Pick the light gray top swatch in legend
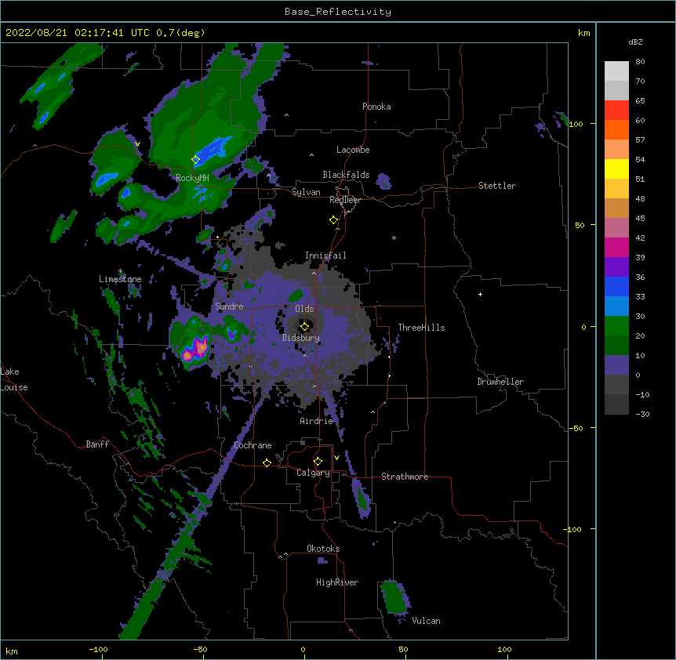Image resolution: width=676 pixels, height=660 pixels. [x=616, y=71]
